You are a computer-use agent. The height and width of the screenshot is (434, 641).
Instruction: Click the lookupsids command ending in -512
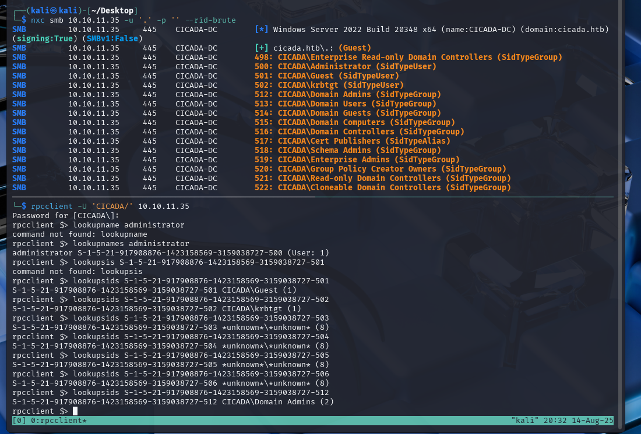(201, 393)
